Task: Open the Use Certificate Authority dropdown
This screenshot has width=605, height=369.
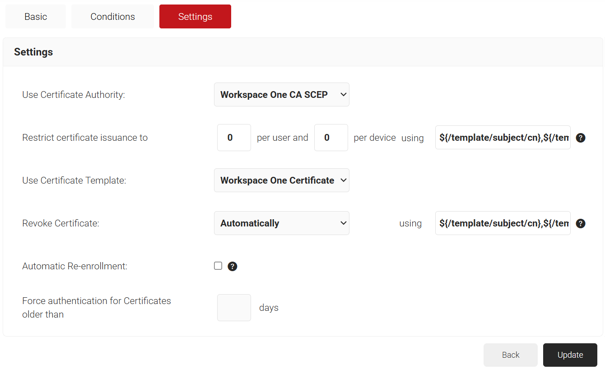Action: 281,95
